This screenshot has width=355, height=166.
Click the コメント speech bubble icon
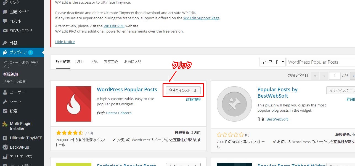pyautogui.click(x=5, y=21)
